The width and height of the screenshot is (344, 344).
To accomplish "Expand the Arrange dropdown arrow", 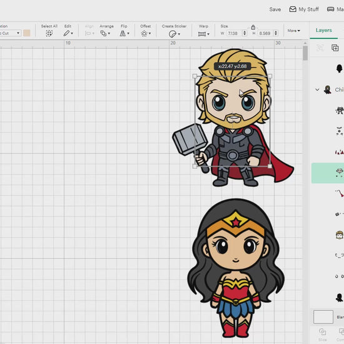I will [109, 34].
